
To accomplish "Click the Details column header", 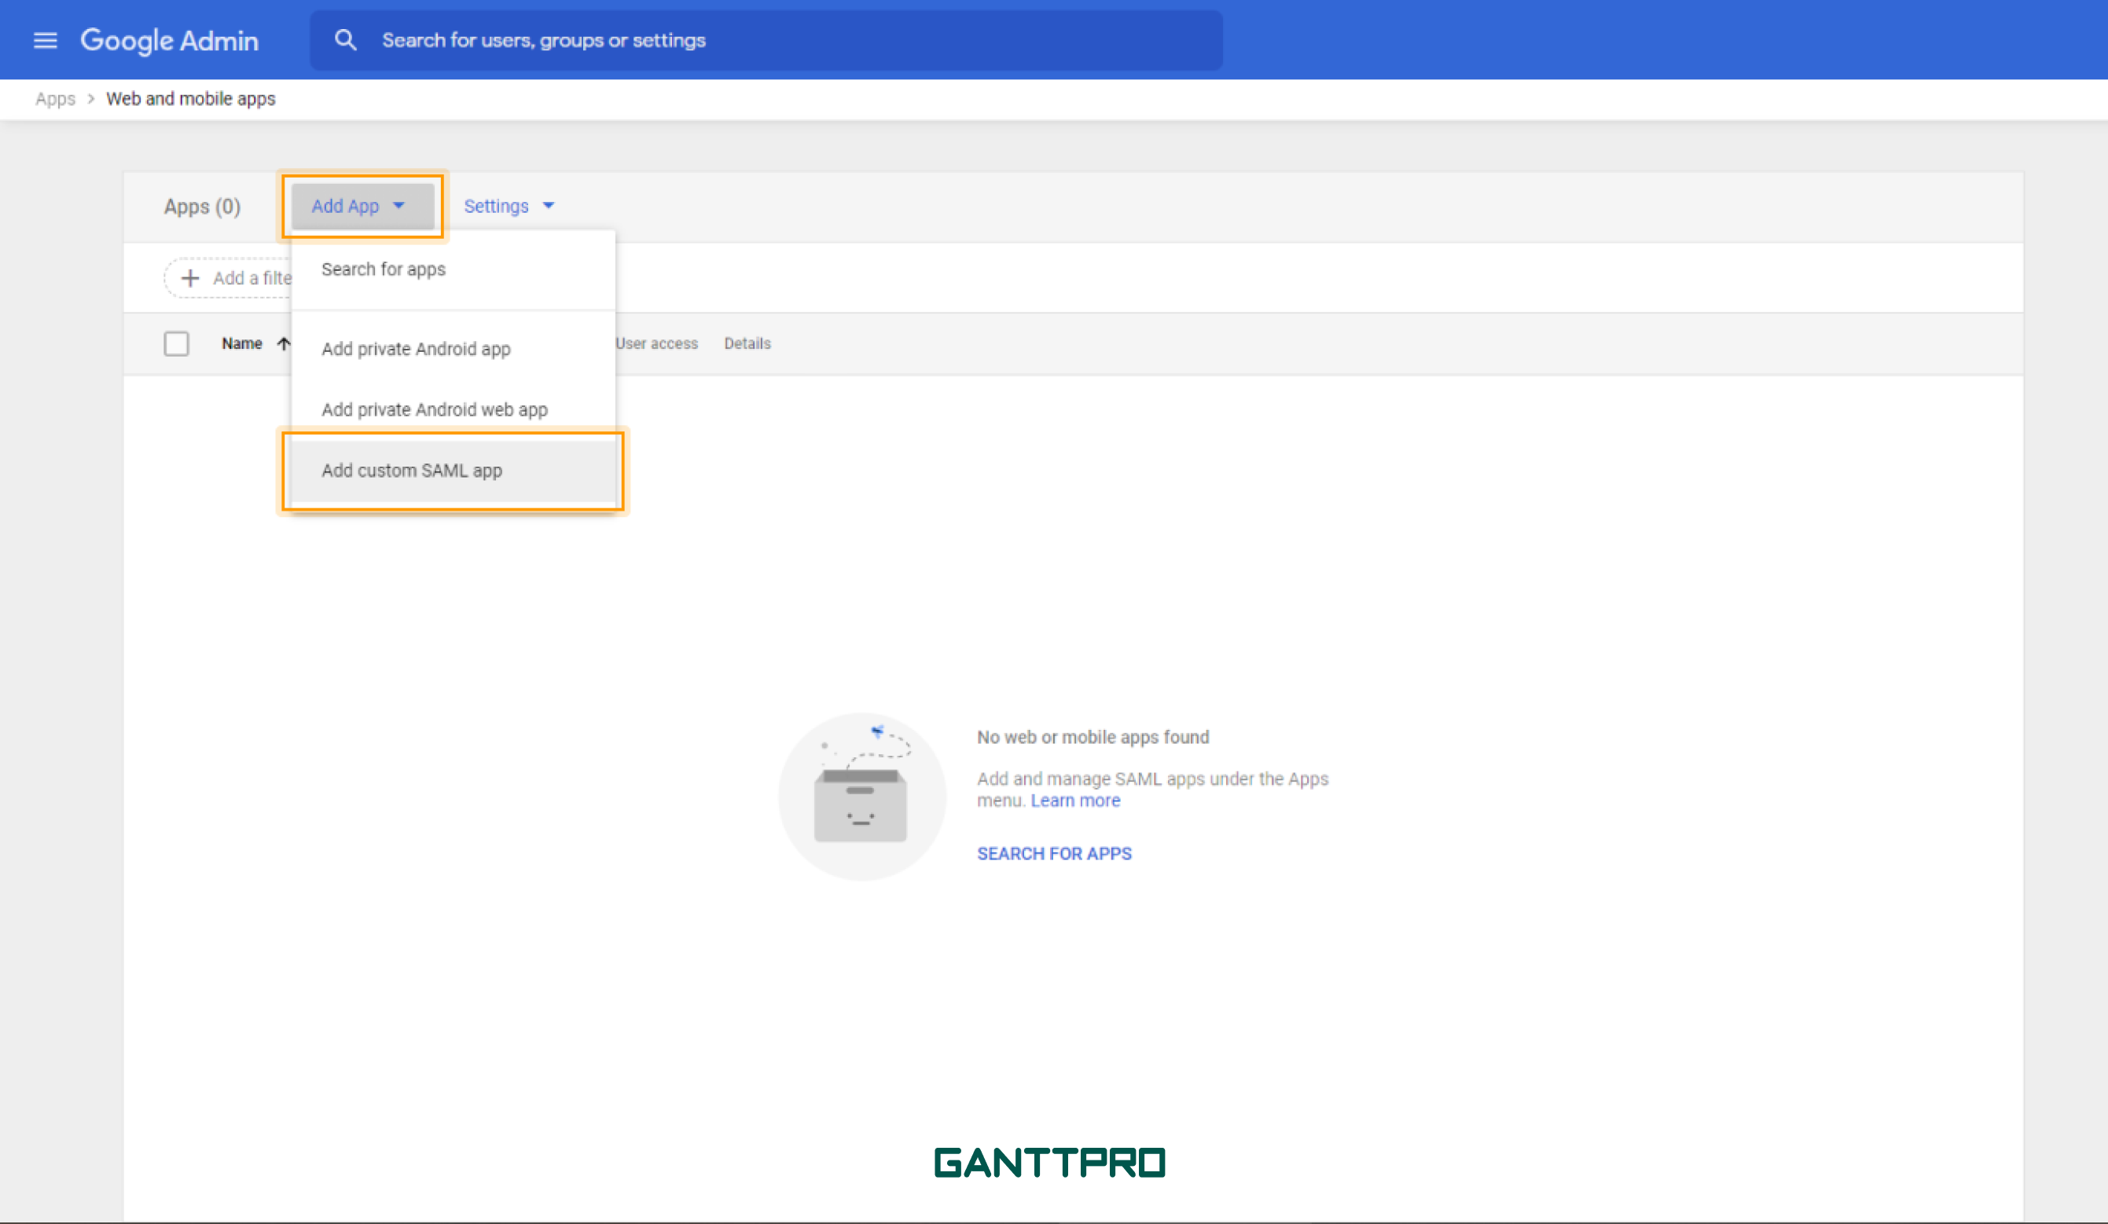I will pyautogui.click(x=747, y=343).
